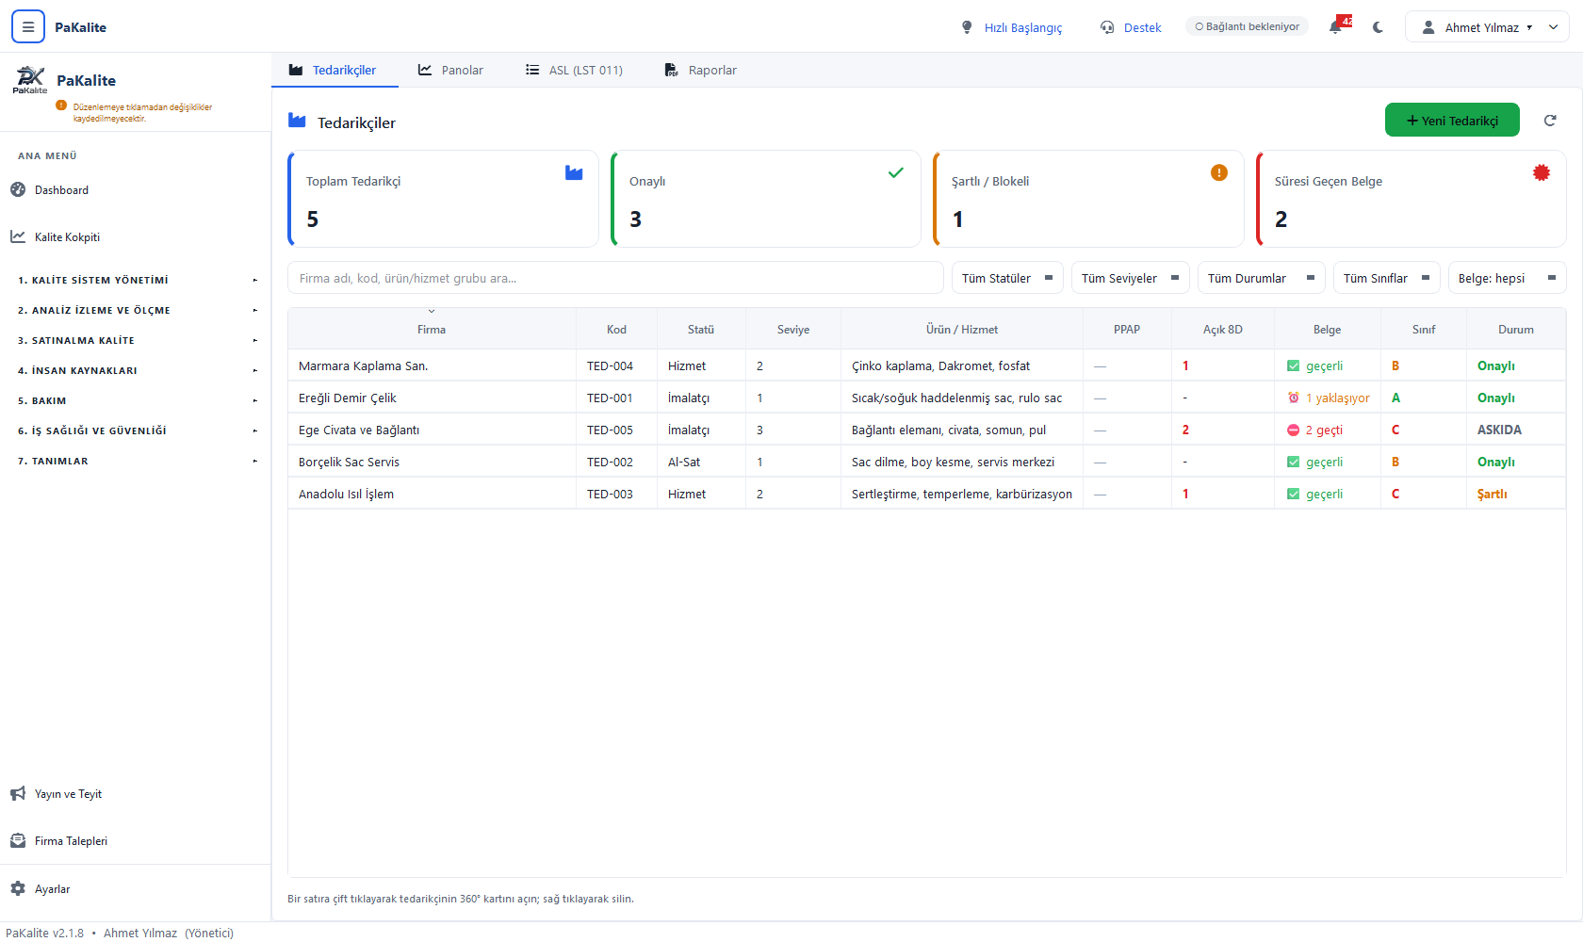Click the Yeni Tedarikçi button
Screen dimensions: 1583x942
tap(1452, 120)
